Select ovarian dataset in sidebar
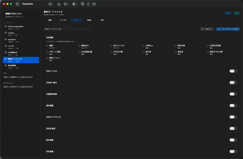Screen dimensions: 243x159 tap(21, 34)
